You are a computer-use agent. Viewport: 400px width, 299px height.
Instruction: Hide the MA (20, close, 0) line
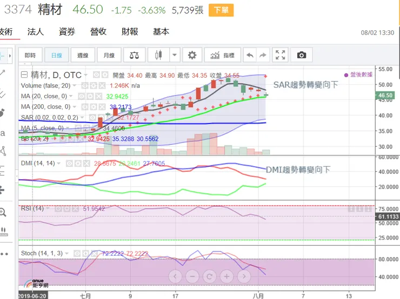[x=82, y=96]
